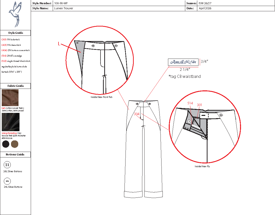
Task: Click the Lumen Trouser style name field
Action: [64, 8]
